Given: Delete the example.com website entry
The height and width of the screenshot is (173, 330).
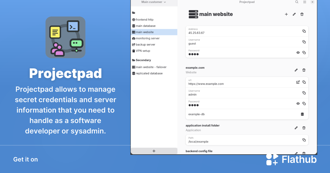Looking at the screenshot, I should [x=304, y=70].
